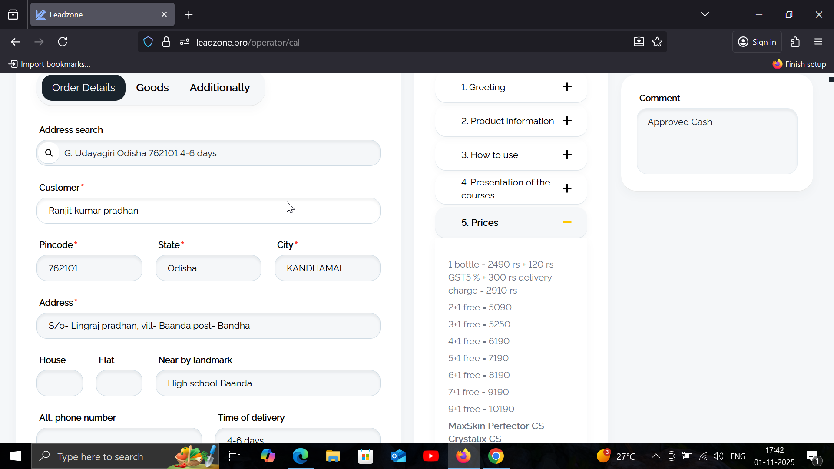This screenshot has height=469, width=834.
Task: Click the Sign in button
Action: click(x=757, y=42)
